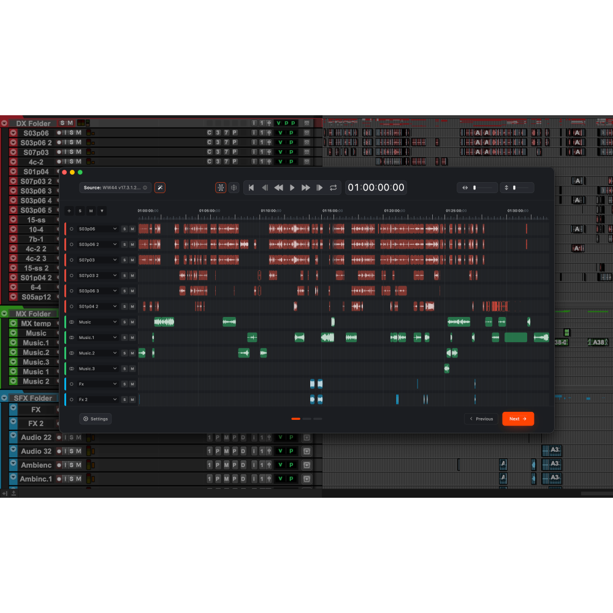Solo the DX Folder track
The height and width of the screenshot is (613, 613).
coord(63,123)
